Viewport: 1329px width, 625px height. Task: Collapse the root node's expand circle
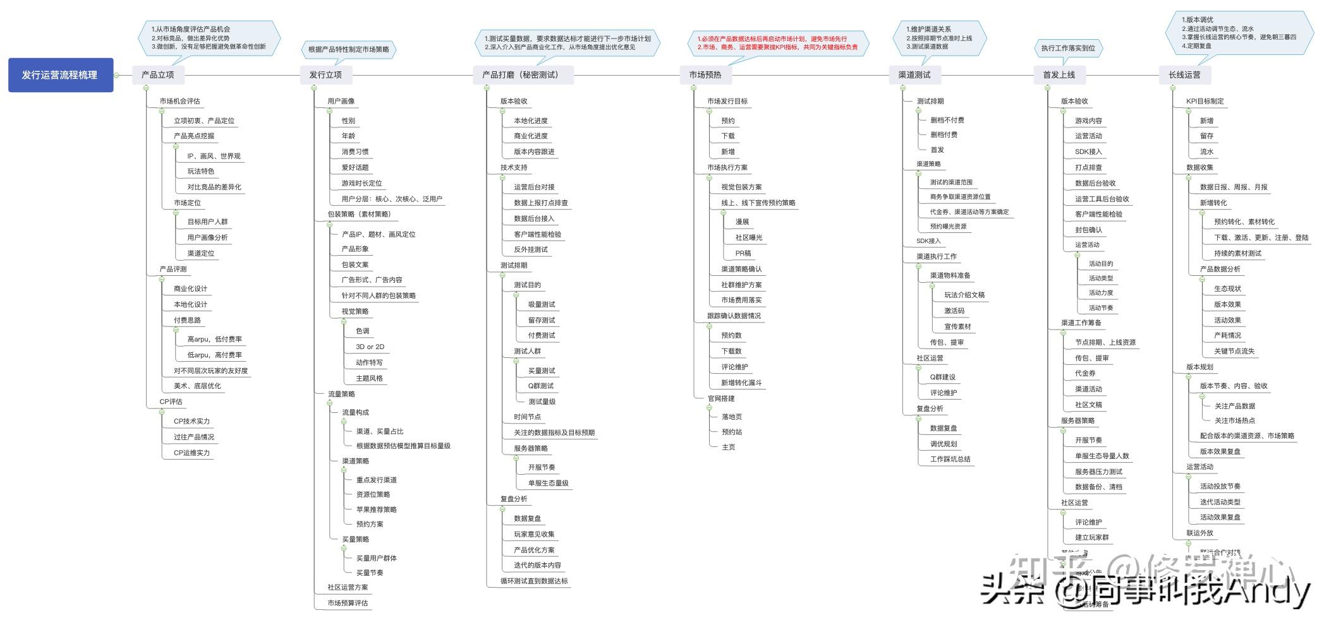click(116, 75)
